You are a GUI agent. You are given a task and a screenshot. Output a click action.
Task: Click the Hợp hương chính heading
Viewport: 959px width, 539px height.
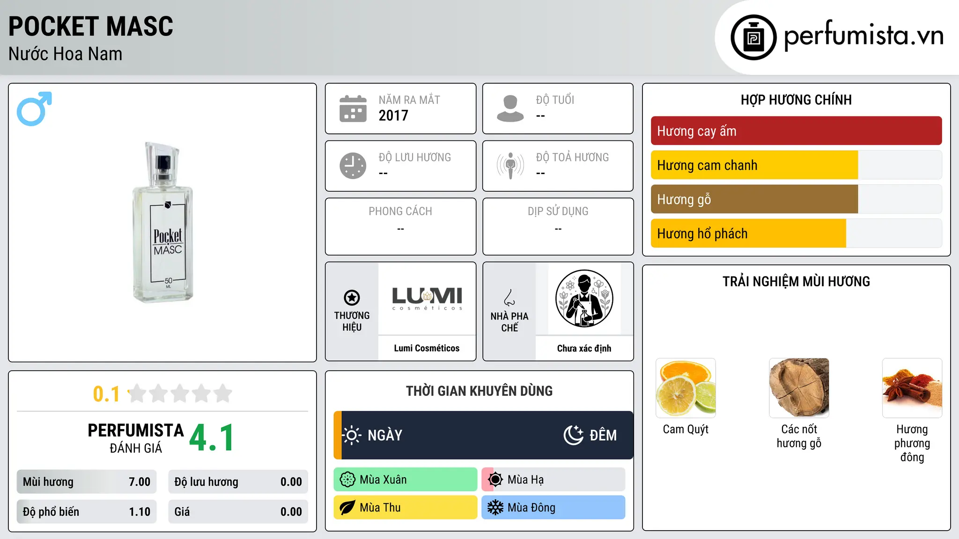[796, 100]
